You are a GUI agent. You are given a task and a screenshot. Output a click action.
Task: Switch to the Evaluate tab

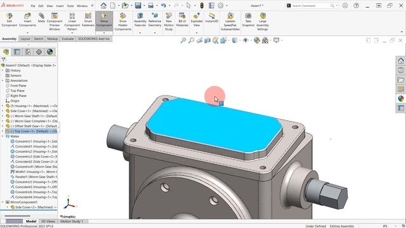(x=68, y=39)
